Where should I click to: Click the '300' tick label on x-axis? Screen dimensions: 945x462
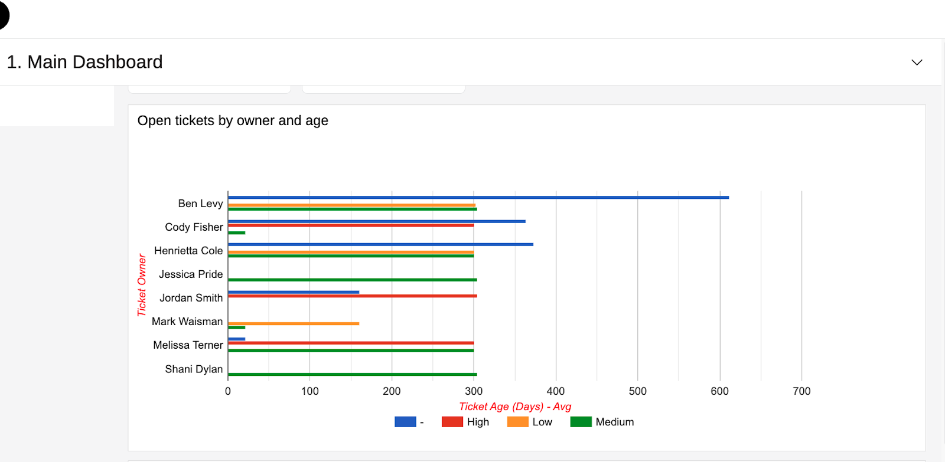click(x=474, y=391)
